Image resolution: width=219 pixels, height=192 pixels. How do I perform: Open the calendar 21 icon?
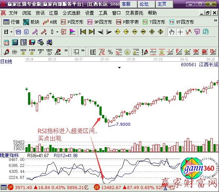6,42
